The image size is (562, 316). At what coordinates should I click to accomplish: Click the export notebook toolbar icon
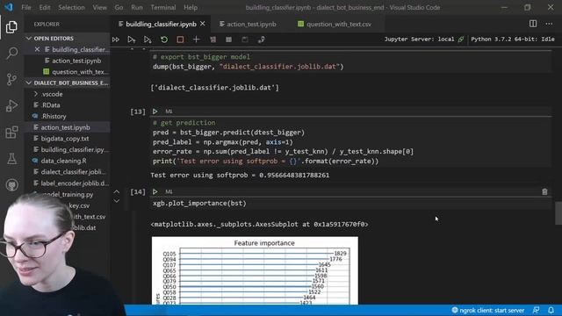pos(262,39)
